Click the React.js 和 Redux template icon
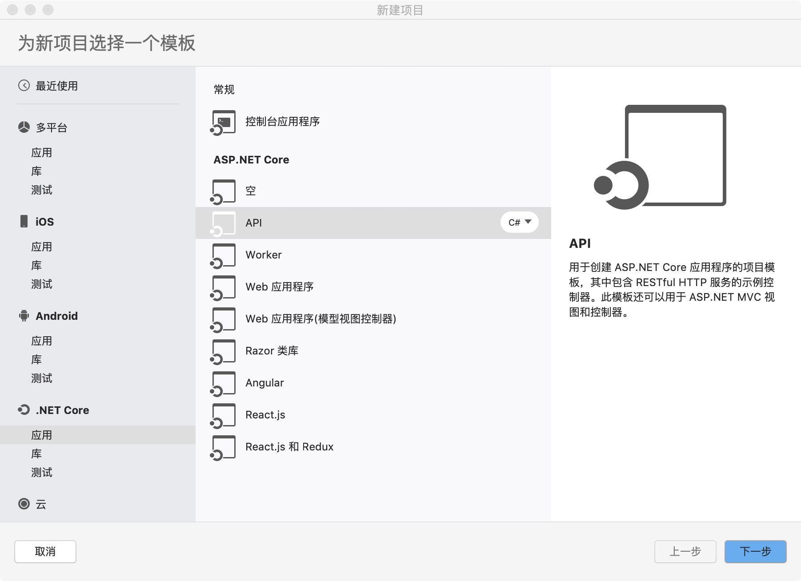The height and width of the screenshot is (581, 801). 223,448
